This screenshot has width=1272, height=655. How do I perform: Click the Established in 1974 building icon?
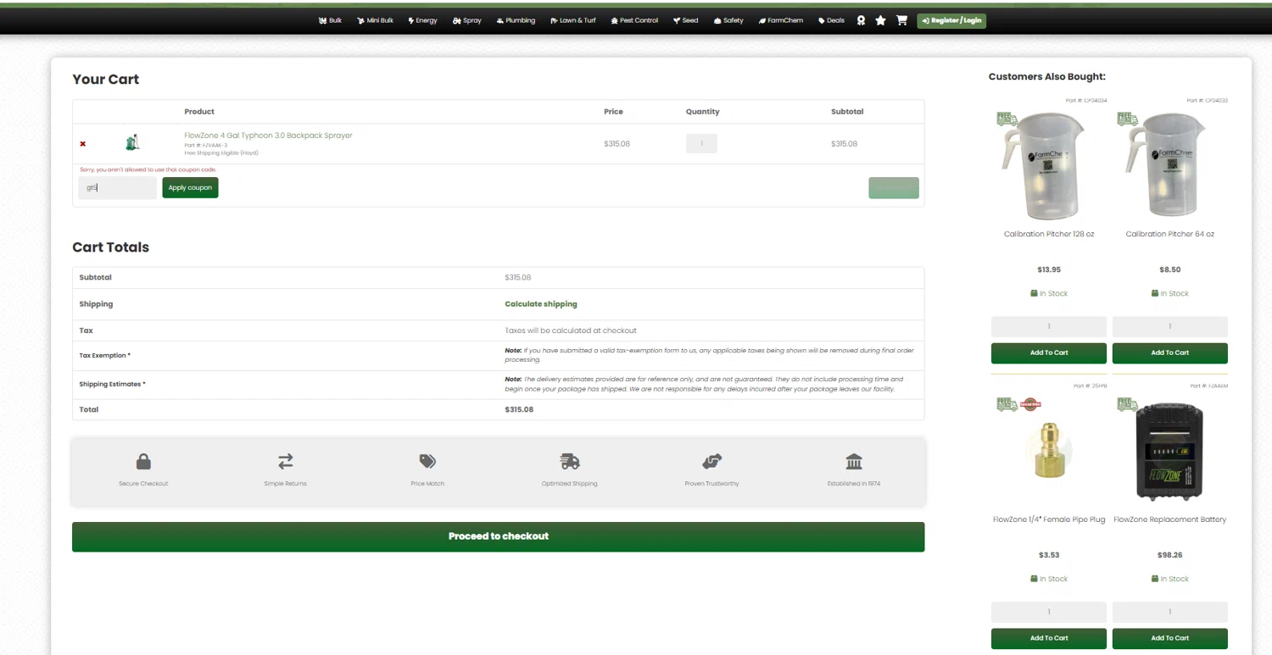click(854, 462)
